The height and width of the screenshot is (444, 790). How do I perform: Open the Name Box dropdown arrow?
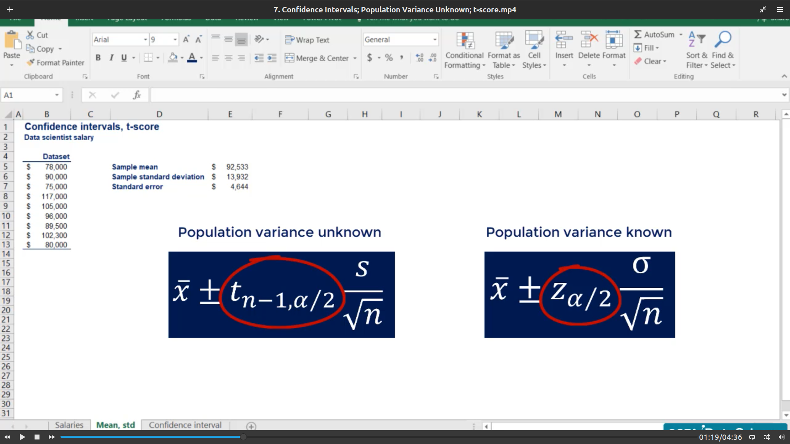(x=57, y=95)
